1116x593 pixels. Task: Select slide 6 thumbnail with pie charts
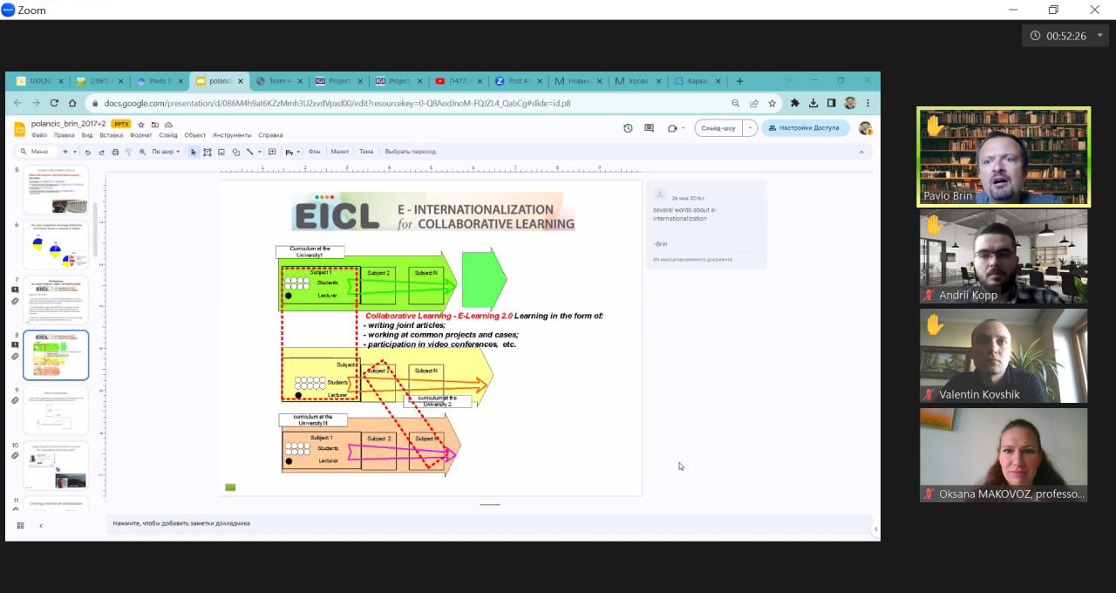pyautogui.click(x=56, y=245)
